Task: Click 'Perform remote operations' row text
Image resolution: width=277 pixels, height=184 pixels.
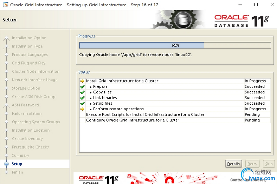Action: 118,109
